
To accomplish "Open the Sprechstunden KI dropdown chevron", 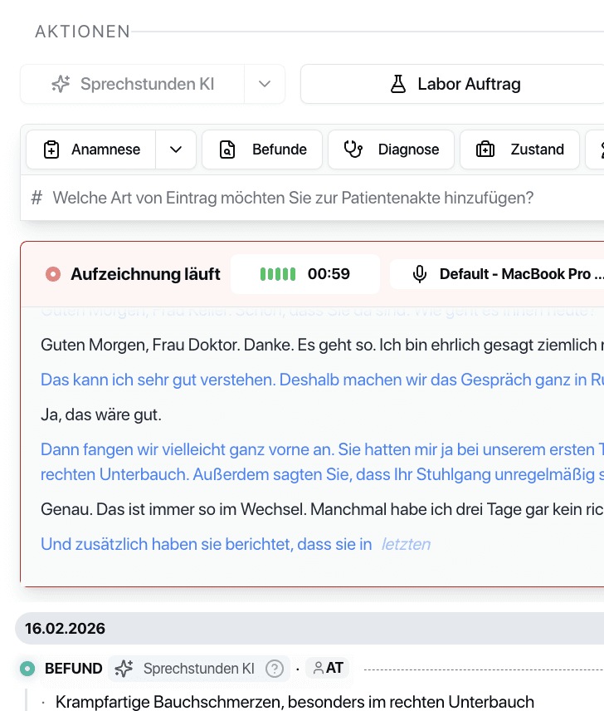I will (265, 84).
